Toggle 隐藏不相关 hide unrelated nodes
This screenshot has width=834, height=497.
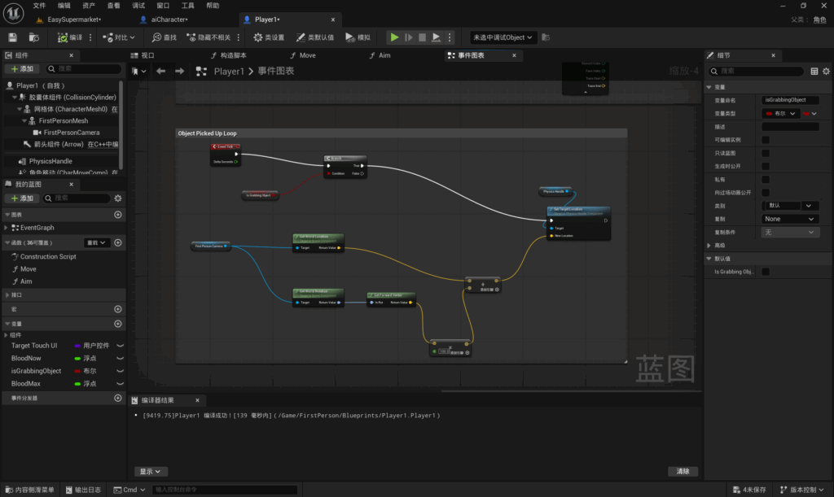208,37
